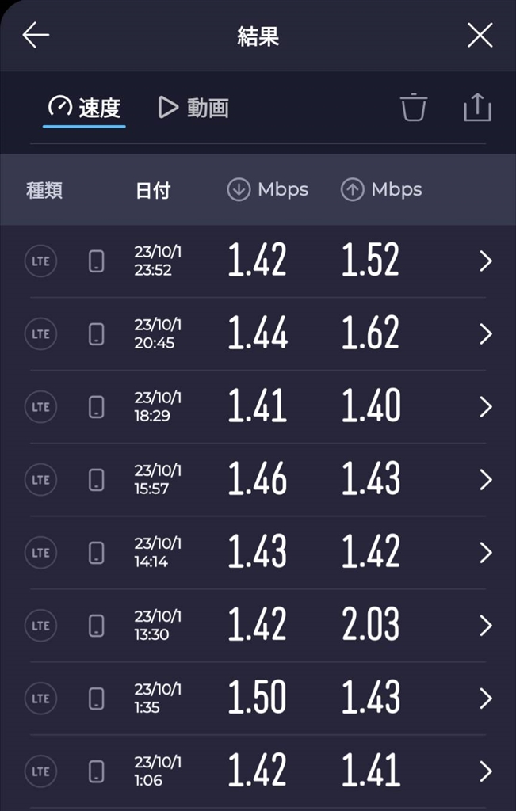Switch to the 速度 tab

(84, 108)
